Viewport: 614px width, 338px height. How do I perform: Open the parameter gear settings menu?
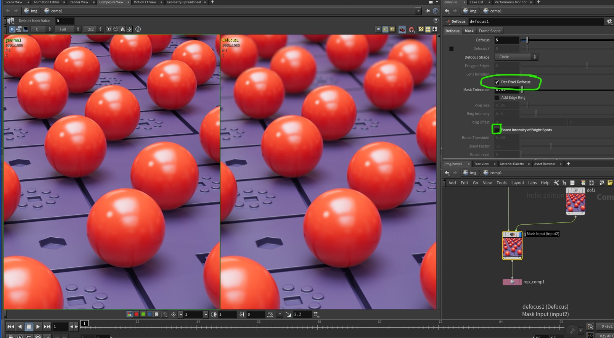[609, 21]
